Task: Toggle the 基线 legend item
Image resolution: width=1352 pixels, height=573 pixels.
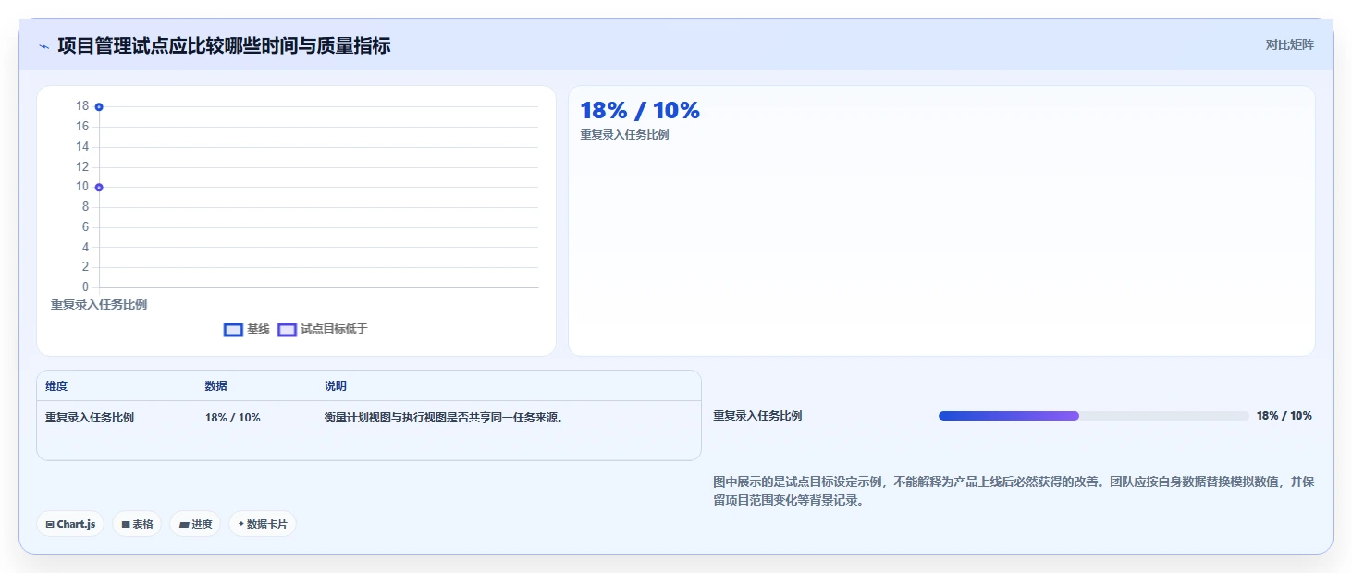Action: tap(247, 329)
